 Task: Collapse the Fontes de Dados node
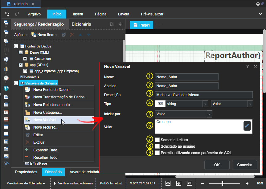[16, 46]
